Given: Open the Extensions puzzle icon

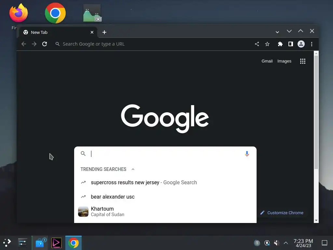Looking at the screenshot, I should [x=280, y=44].
